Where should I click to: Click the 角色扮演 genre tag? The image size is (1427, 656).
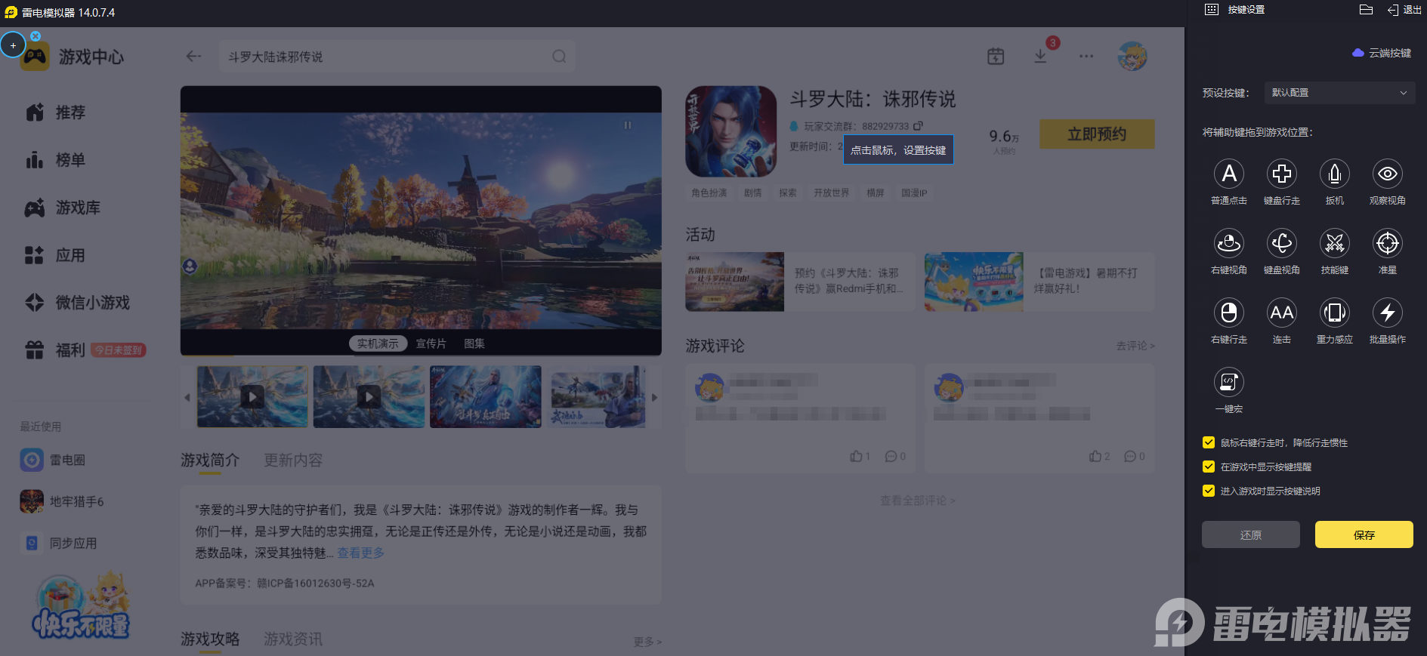709,193
